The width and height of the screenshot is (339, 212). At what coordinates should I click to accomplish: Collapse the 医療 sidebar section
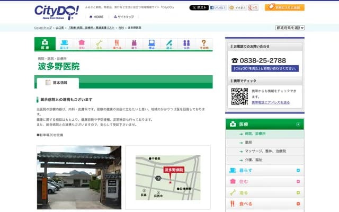point(298,125)
